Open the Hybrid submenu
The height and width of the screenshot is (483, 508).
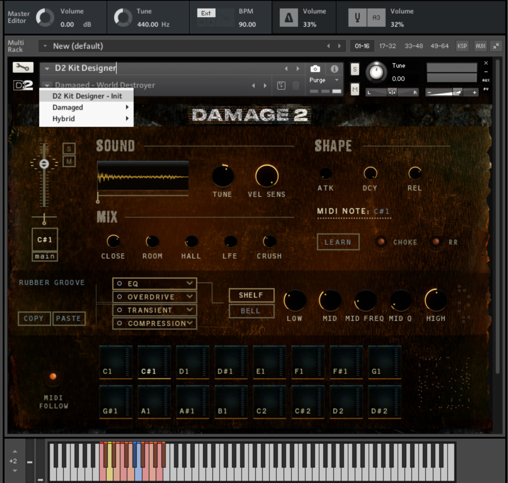87,119
